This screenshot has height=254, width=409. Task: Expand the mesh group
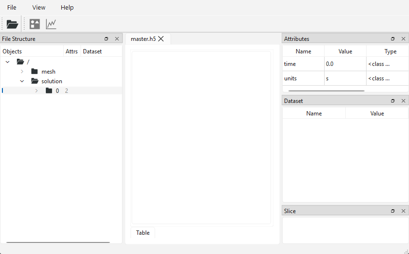pyautogui.click(x=22, y=71)
